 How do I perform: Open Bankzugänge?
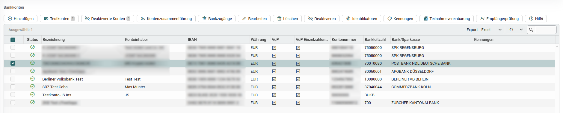pyautogui.click(x=217, y=18)
